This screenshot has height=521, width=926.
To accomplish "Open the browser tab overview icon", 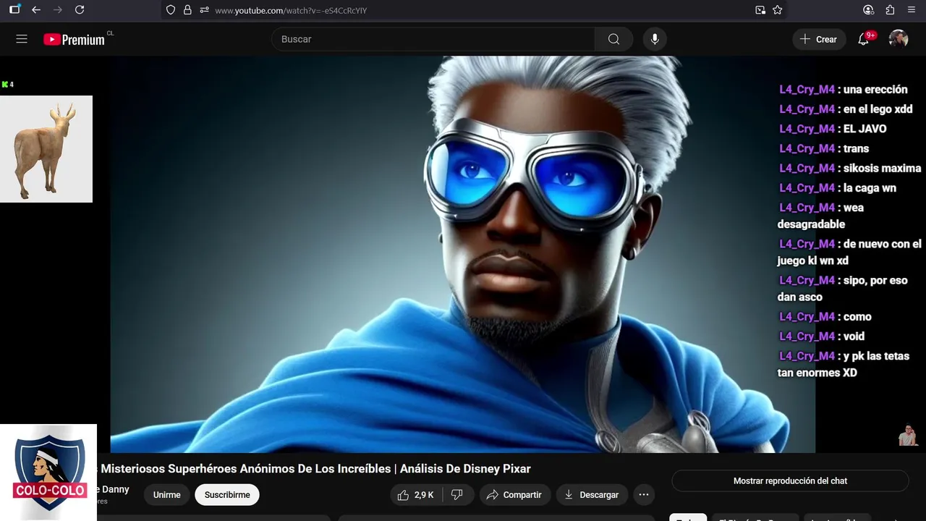I will click(x=14, y=10).
